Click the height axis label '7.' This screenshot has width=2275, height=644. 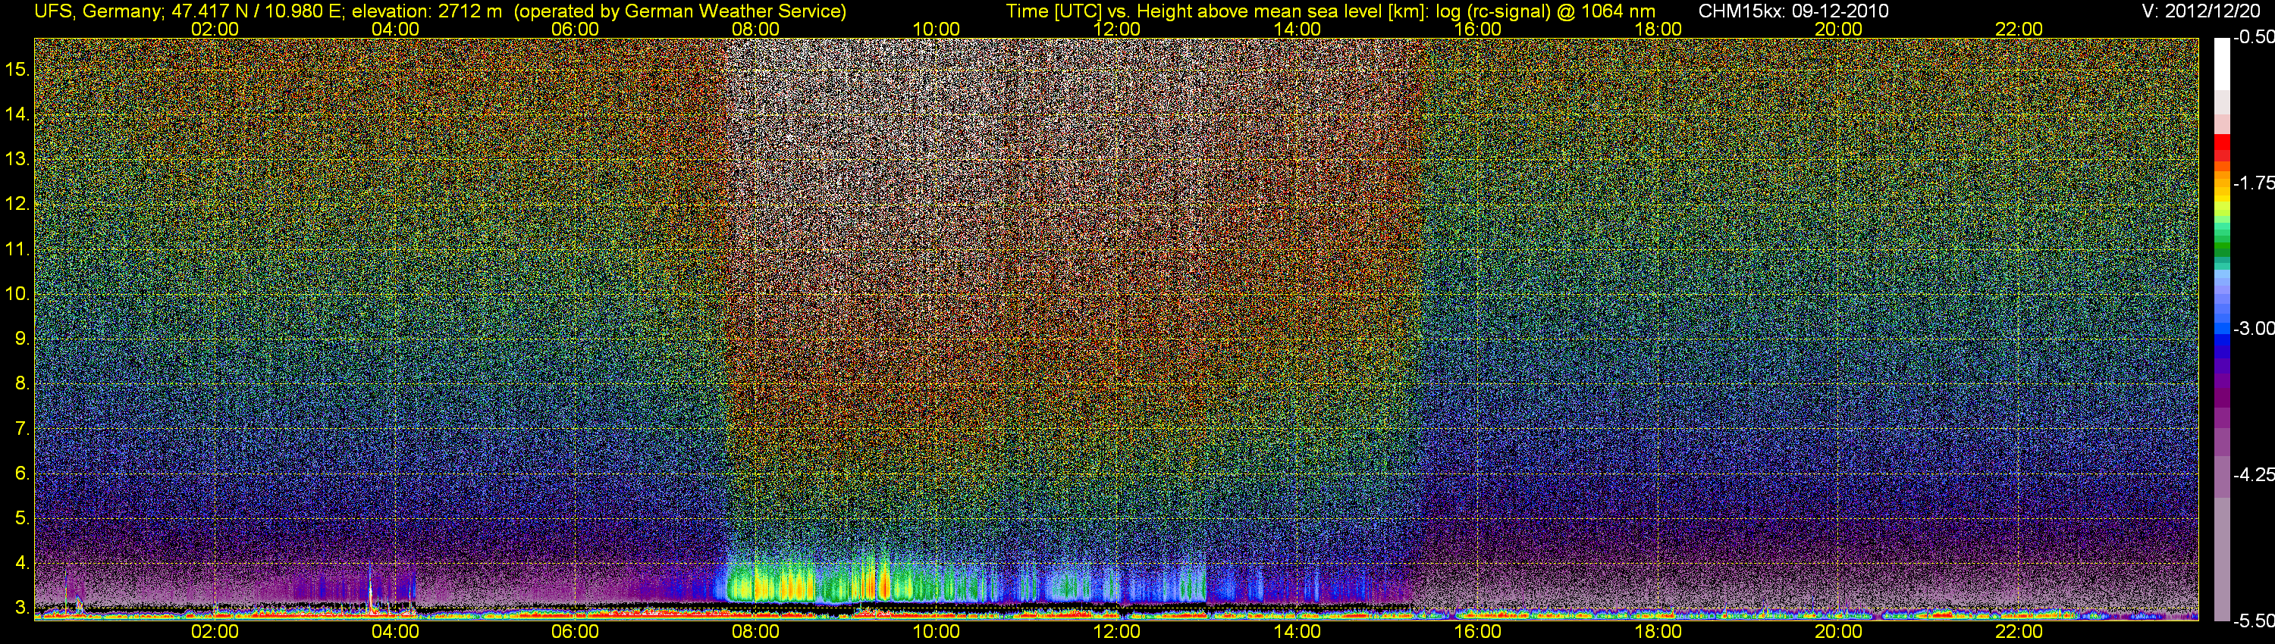coord(22,429)
